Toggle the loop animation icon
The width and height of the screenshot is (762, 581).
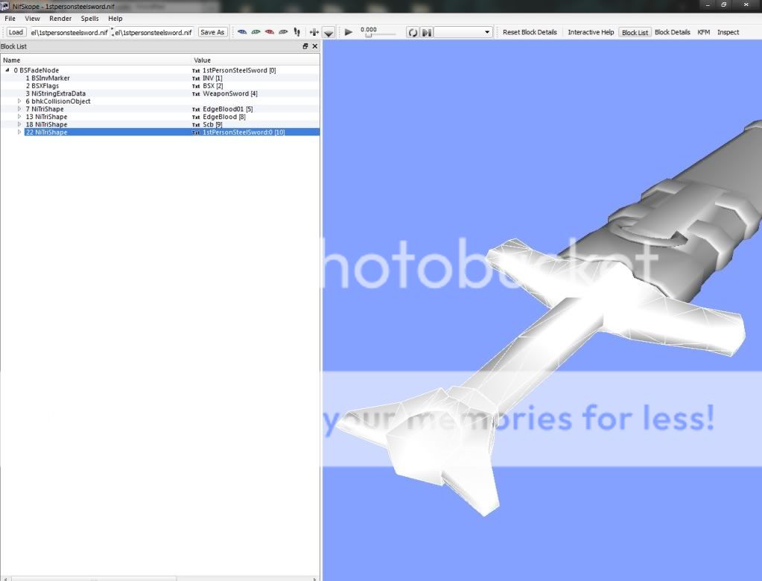point(413,32)
